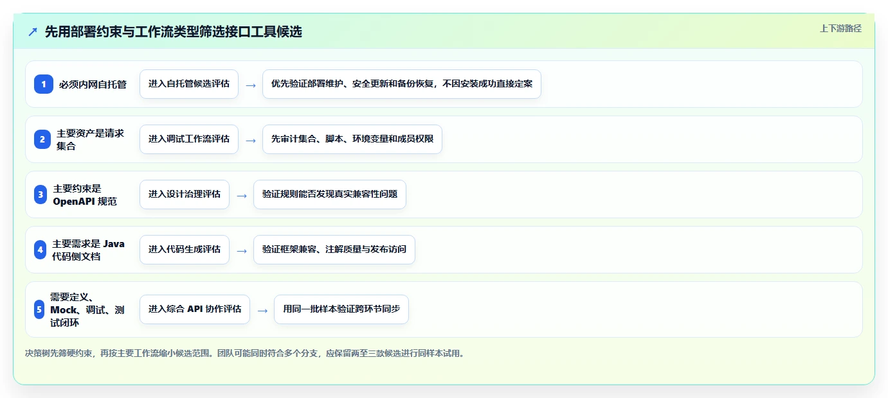Screen dimensions: 888x398
Task: Select the 必须内网自托管 condition text
Action: pos(93,84)
